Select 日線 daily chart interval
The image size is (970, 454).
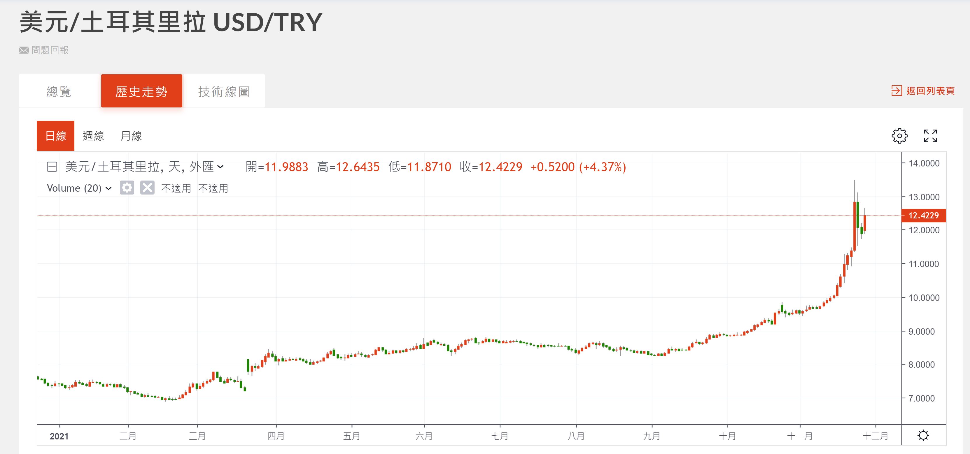(x=56, y=136)
